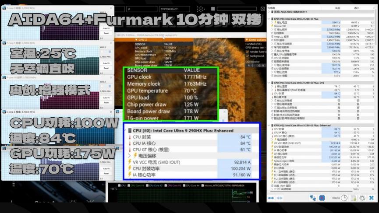Expand the 系统: ASUS NUC16 sensor group

[269, 11]
